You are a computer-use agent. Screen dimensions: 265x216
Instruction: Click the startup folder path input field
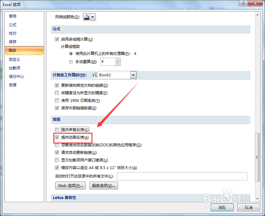click(x=182, y=176)
